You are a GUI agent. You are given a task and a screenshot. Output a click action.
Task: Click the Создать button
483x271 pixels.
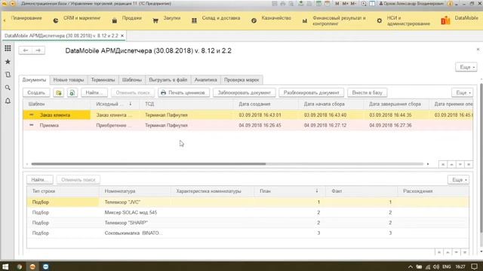click(x=36, y=93)
